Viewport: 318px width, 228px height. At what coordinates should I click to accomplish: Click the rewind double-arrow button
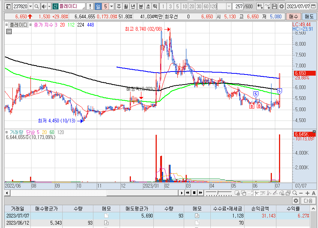(x=188, y=193)
